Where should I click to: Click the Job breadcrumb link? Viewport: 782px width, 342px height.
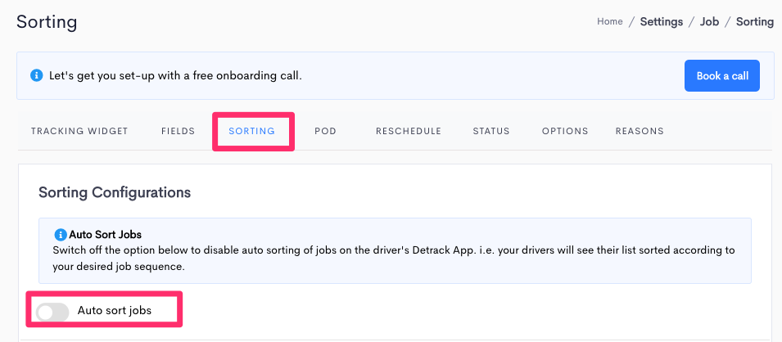(709, 21)
